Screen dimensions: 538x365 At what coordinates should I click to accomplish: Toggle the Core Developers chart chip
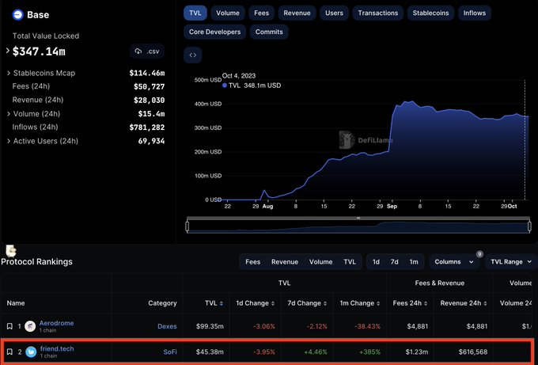[214, 32]
